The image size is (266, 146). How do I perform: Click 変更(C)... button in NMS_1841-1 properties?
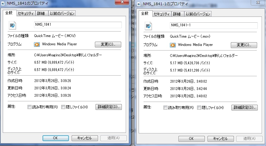tap(244, 45)
